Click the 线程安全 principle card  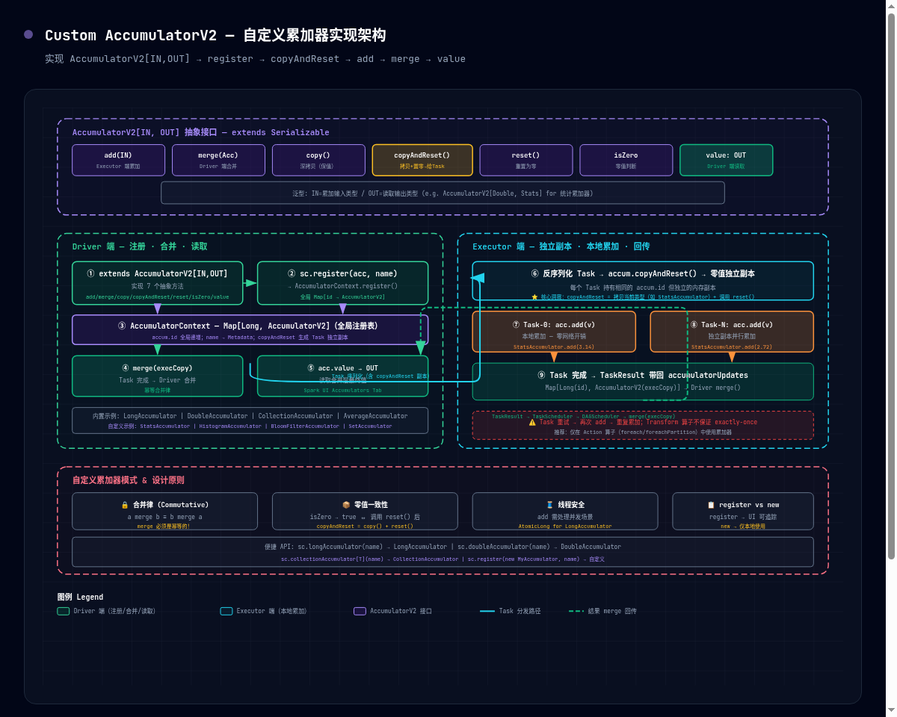pyautogui.click(x=565, y=511)
